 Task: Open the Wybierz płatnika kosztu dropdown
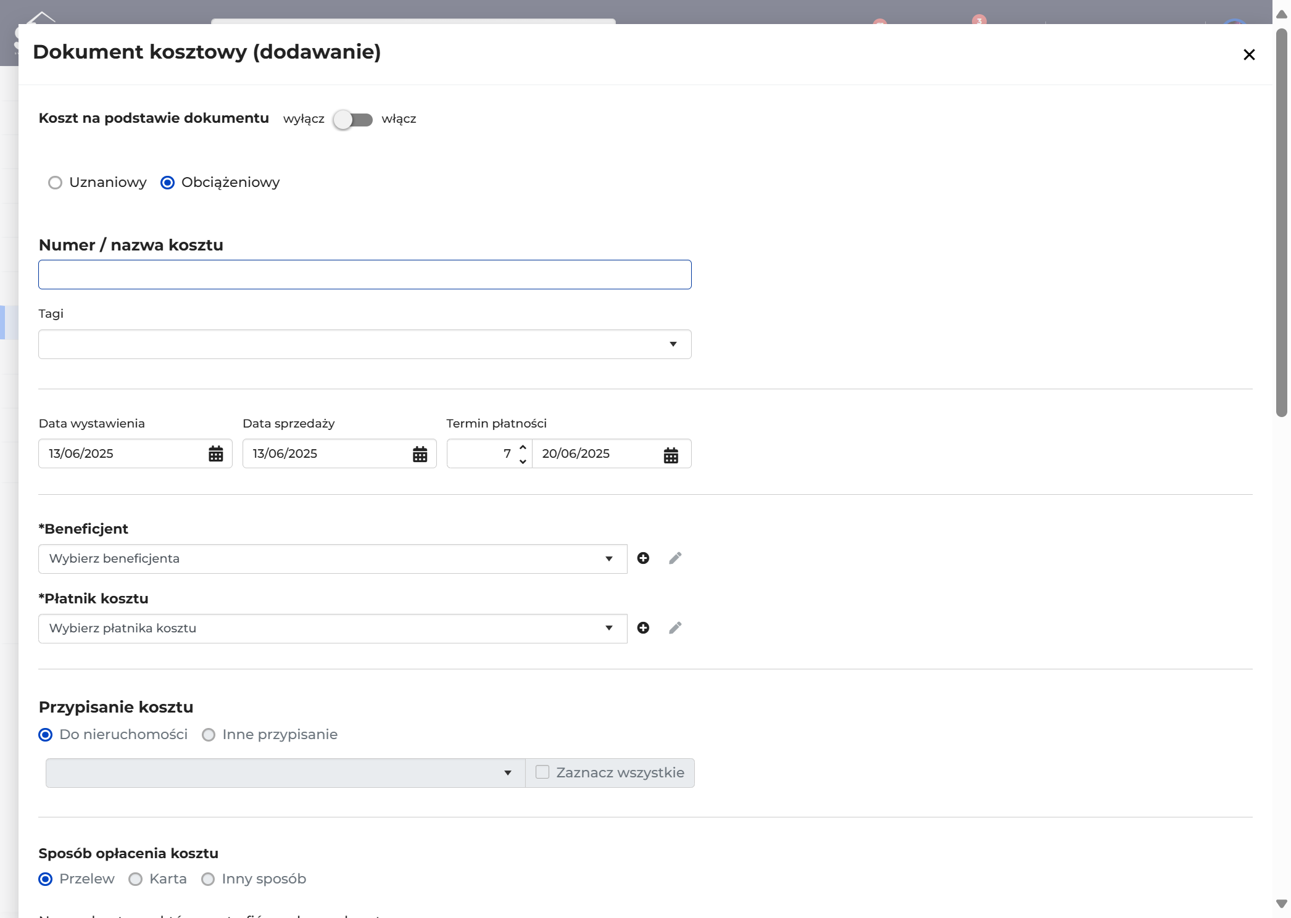(333, 629)
